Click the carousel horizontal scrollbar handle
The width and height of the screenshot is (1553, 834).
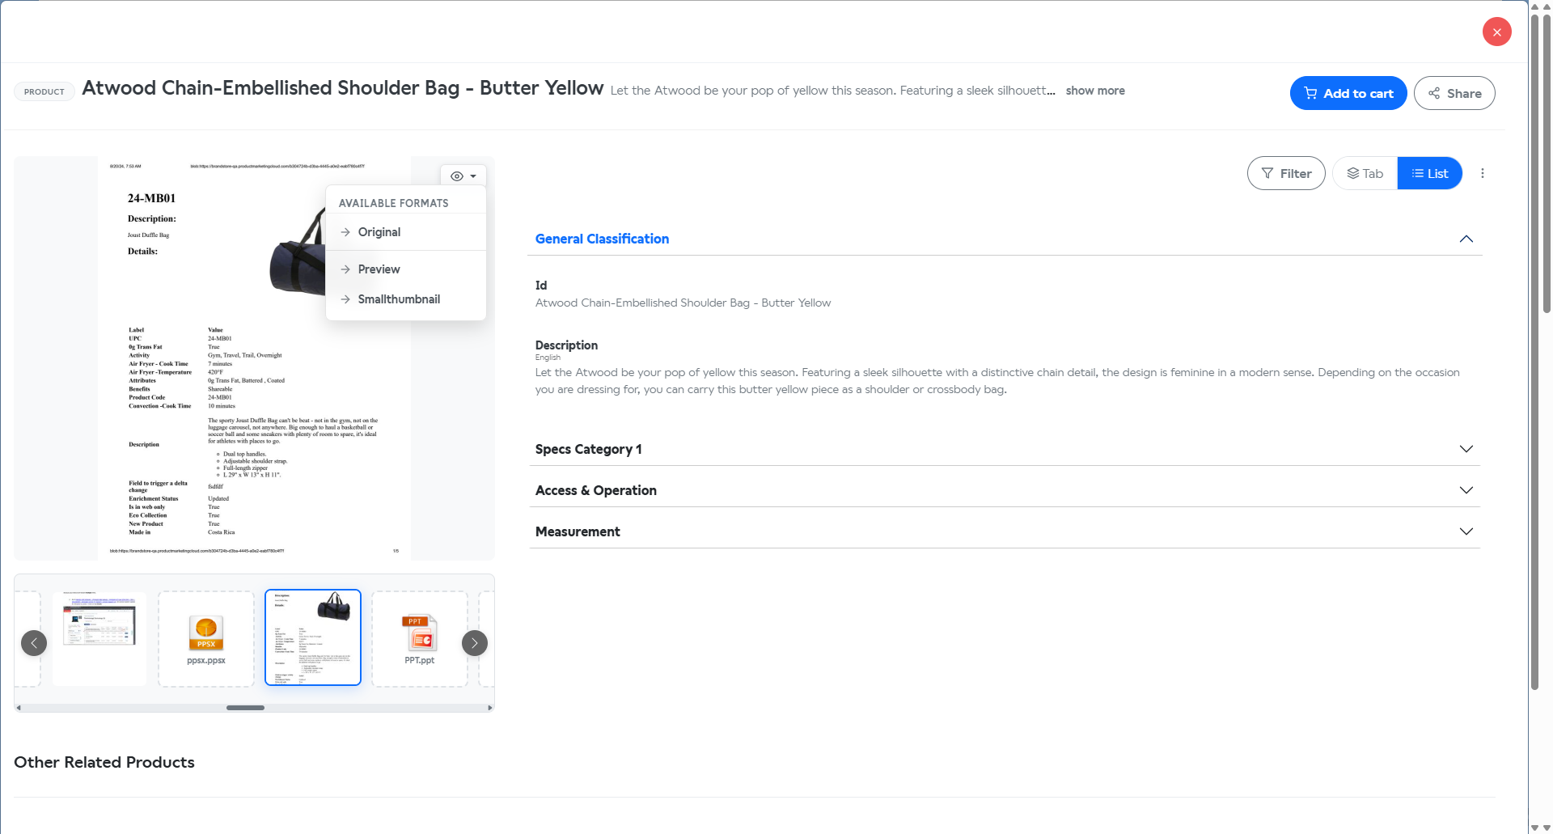click(x=245, y=708)
